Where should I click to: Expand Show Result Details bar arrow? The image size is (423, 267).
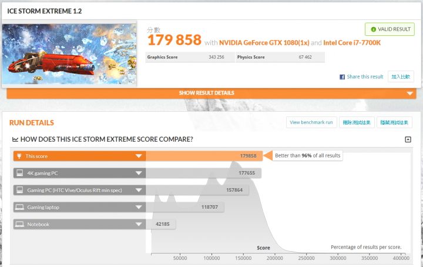(x=410, y=94)
